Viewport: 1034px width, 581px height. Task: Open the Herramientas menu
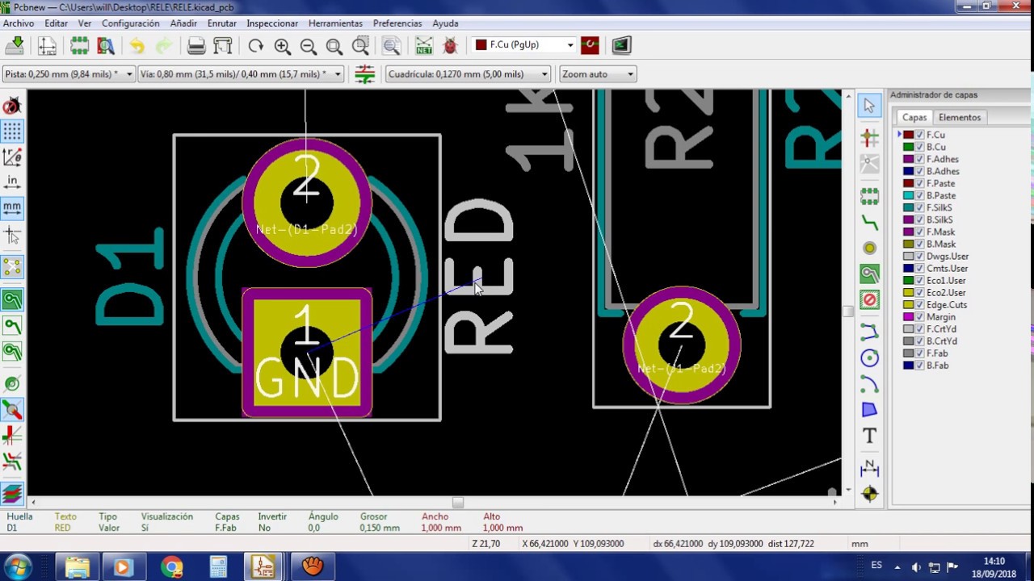[x=335, y=23]
